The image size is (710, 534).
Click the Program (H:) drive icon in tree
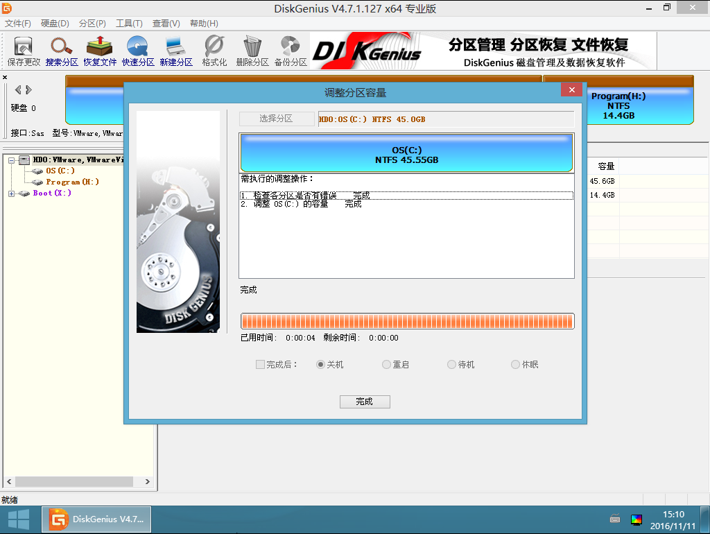point(37,182)
